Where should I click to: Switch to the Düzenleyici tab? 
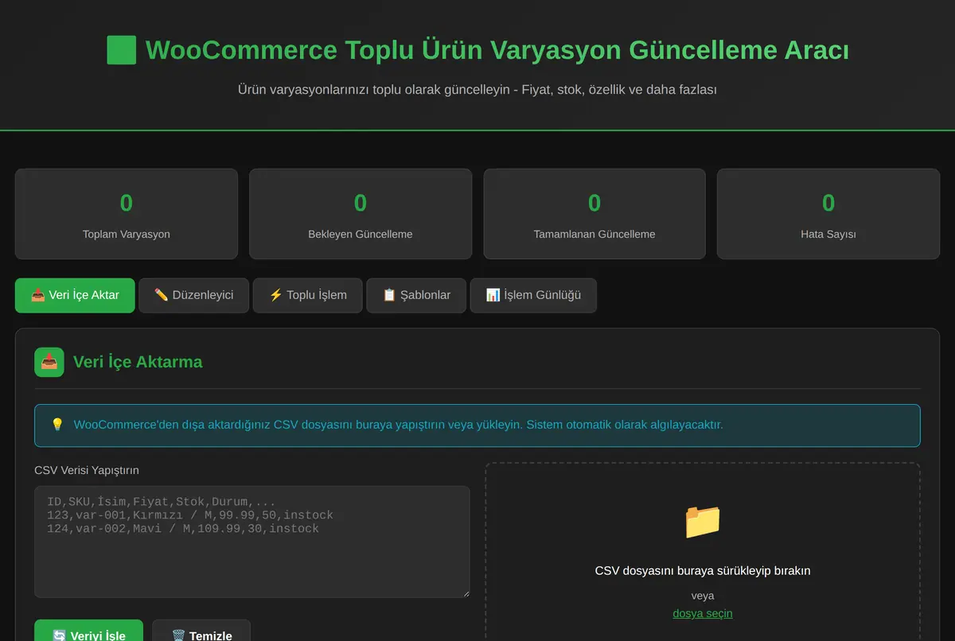pyautogui.click(x=194, y=295)
